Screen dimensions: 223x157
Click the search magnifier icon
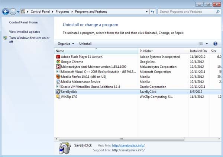pyautogui.click(x=218, y=12)
